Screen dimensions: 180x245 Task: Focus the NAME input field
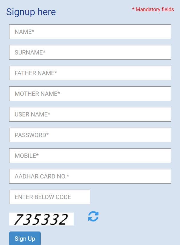(x=90, y=32)
